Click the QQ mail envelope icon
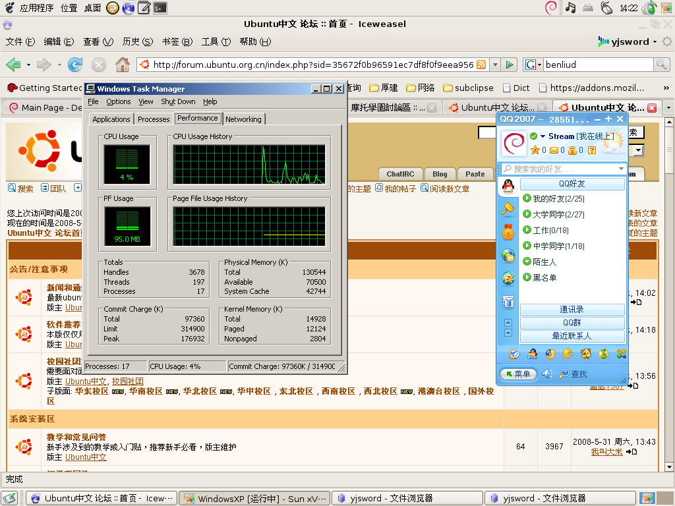The height and width of the screenshot is (506, 675). pos(554,150)
